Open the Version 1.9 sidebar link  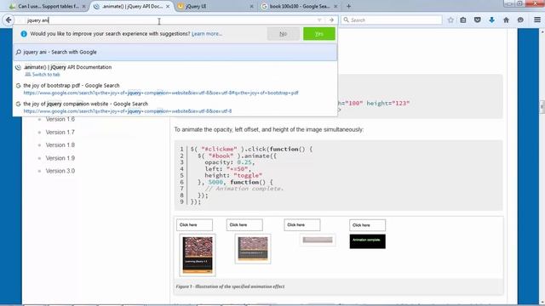pos(60,158)
